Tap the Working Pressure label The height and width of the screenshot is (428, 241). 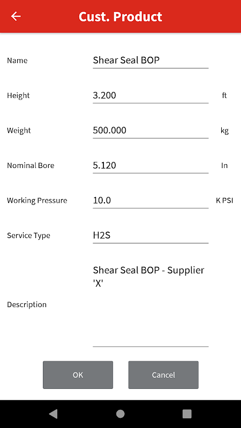[37, 200]
